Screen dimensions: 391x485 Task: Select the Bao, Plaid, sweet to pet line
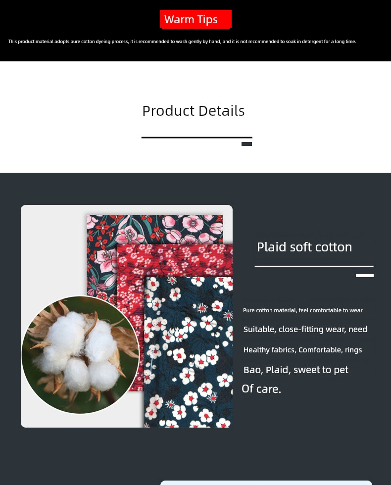coord(296,370)
